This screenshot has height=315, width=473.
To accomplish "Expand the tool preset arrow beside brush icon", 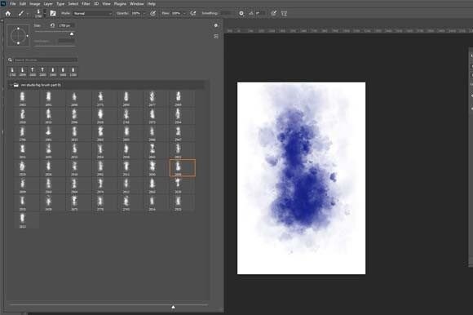I will coord(28,14).
